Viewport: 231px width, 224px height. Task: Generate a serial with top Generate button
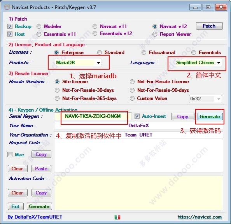click(210, 117)
